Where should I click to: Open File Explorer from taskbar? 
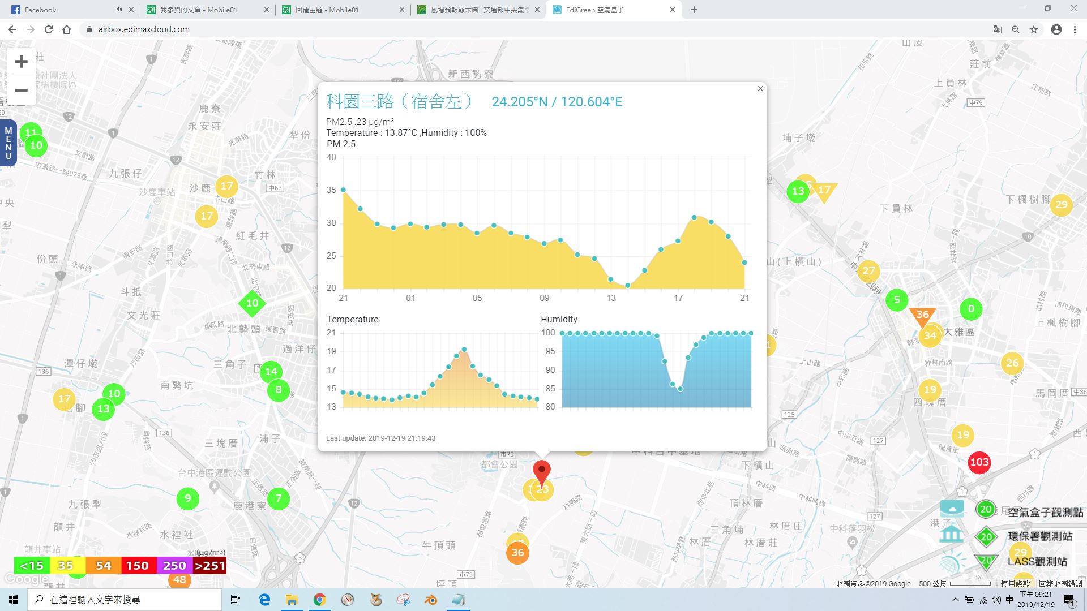pos(292,600)
